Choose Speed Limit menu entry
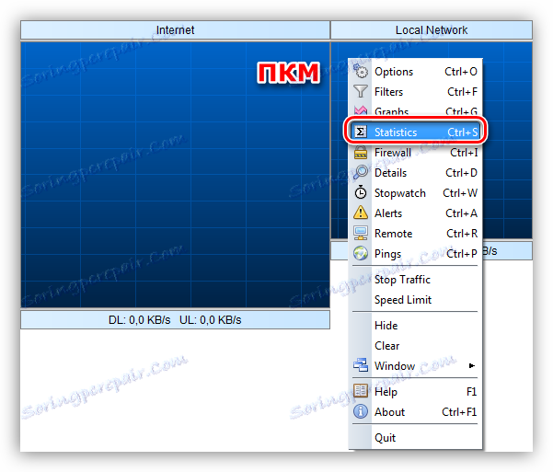The height and width of the screenshot is (472, 553). [x=415, y=300]
